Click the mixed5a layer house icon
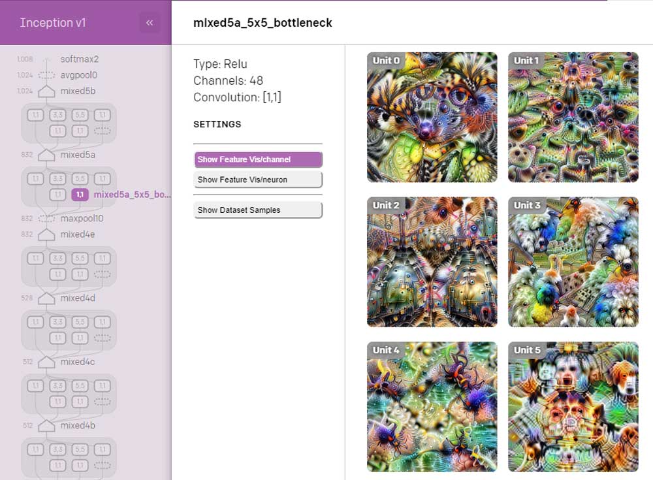Screen dimensions: 653x480 (x=46, y=155)
